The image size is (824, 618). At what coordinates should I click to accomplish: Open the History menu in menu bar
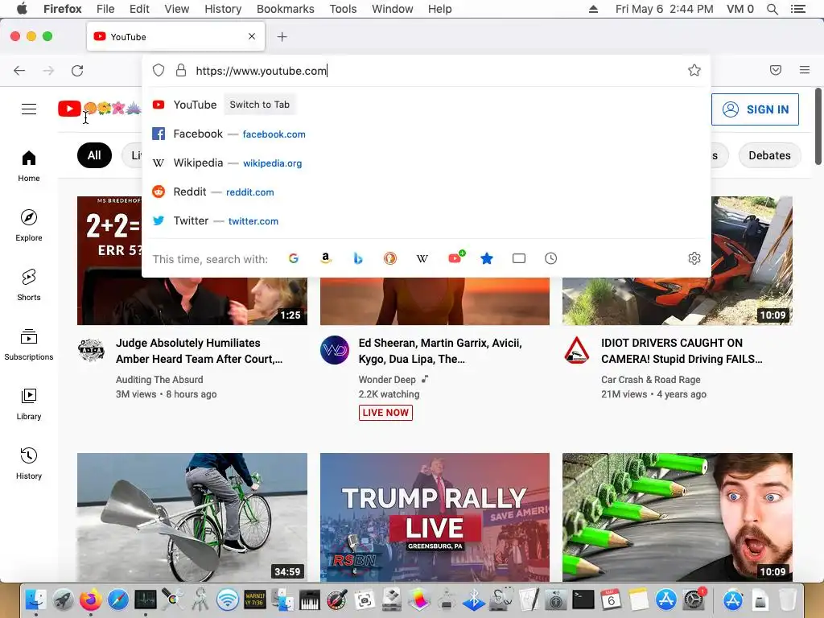223,9
